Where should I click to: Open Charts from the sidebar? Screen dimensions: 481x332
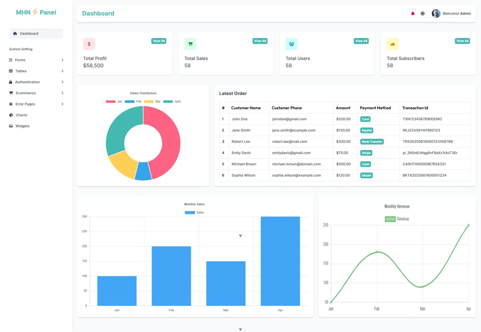click(x=21, y=115)
